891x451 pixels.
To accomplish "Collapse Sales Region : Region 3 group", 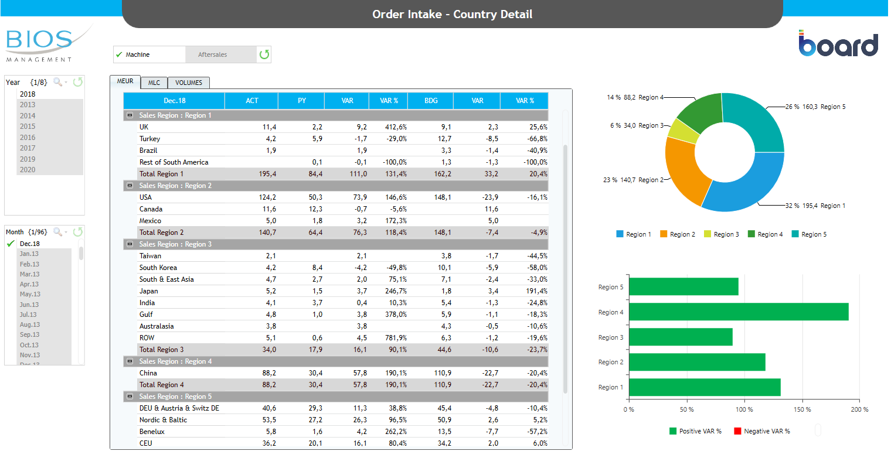I will point(130,244).
